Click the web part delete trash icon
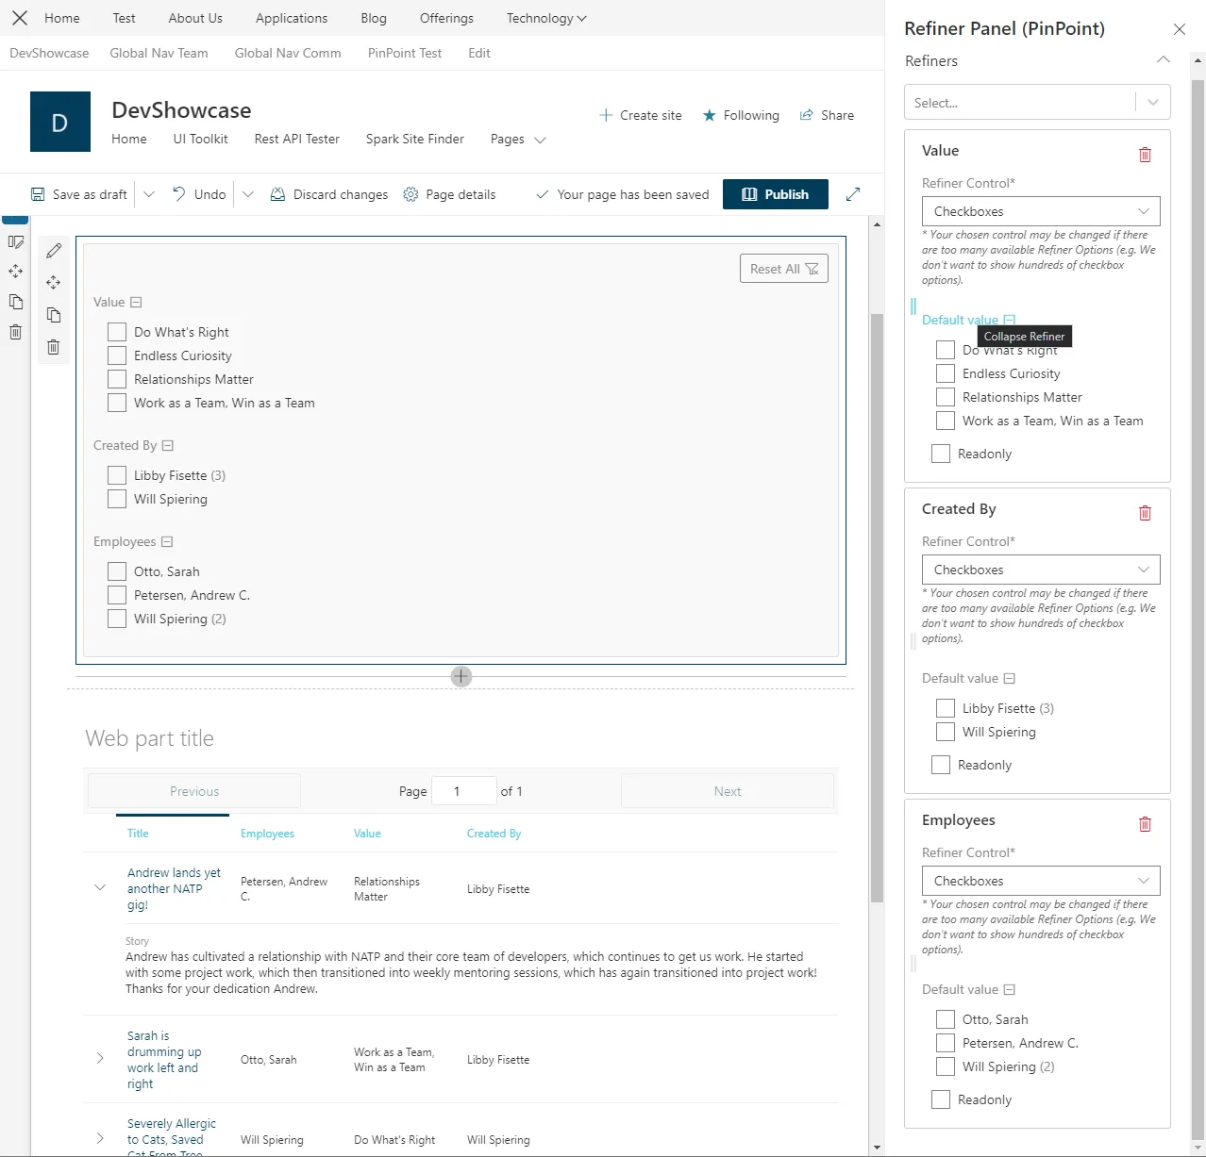This screenshot has width=1206, height=1157. (x=54, y=347)
